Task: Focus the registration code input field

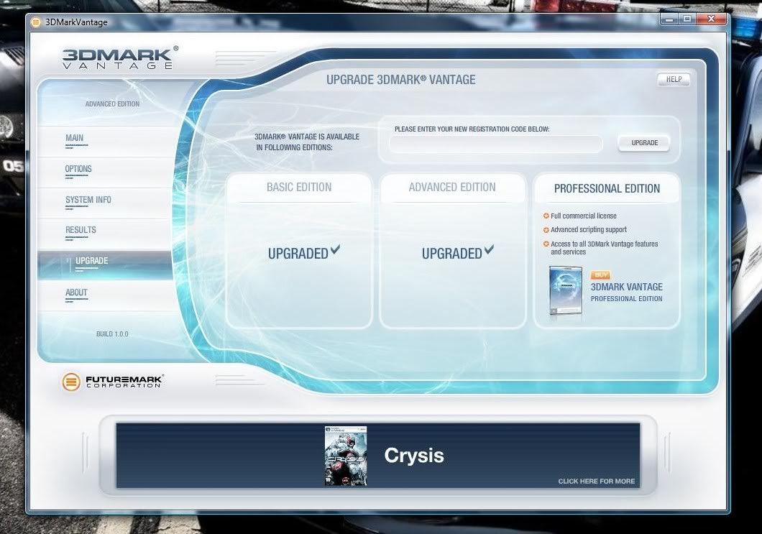Action: (496, 144)
